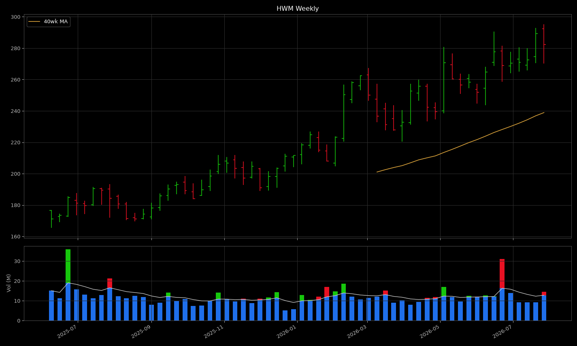This screenshot has width=577, height=346.
Task: Click the 40wk MA legend entry
Action: (48, 21)
